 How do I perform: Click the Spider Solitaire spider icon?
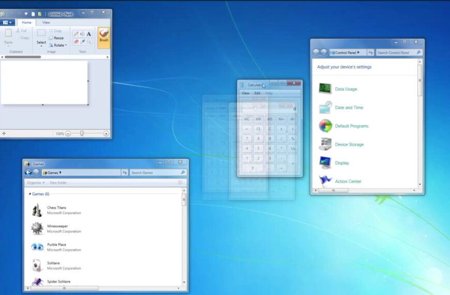pos(37,282)
